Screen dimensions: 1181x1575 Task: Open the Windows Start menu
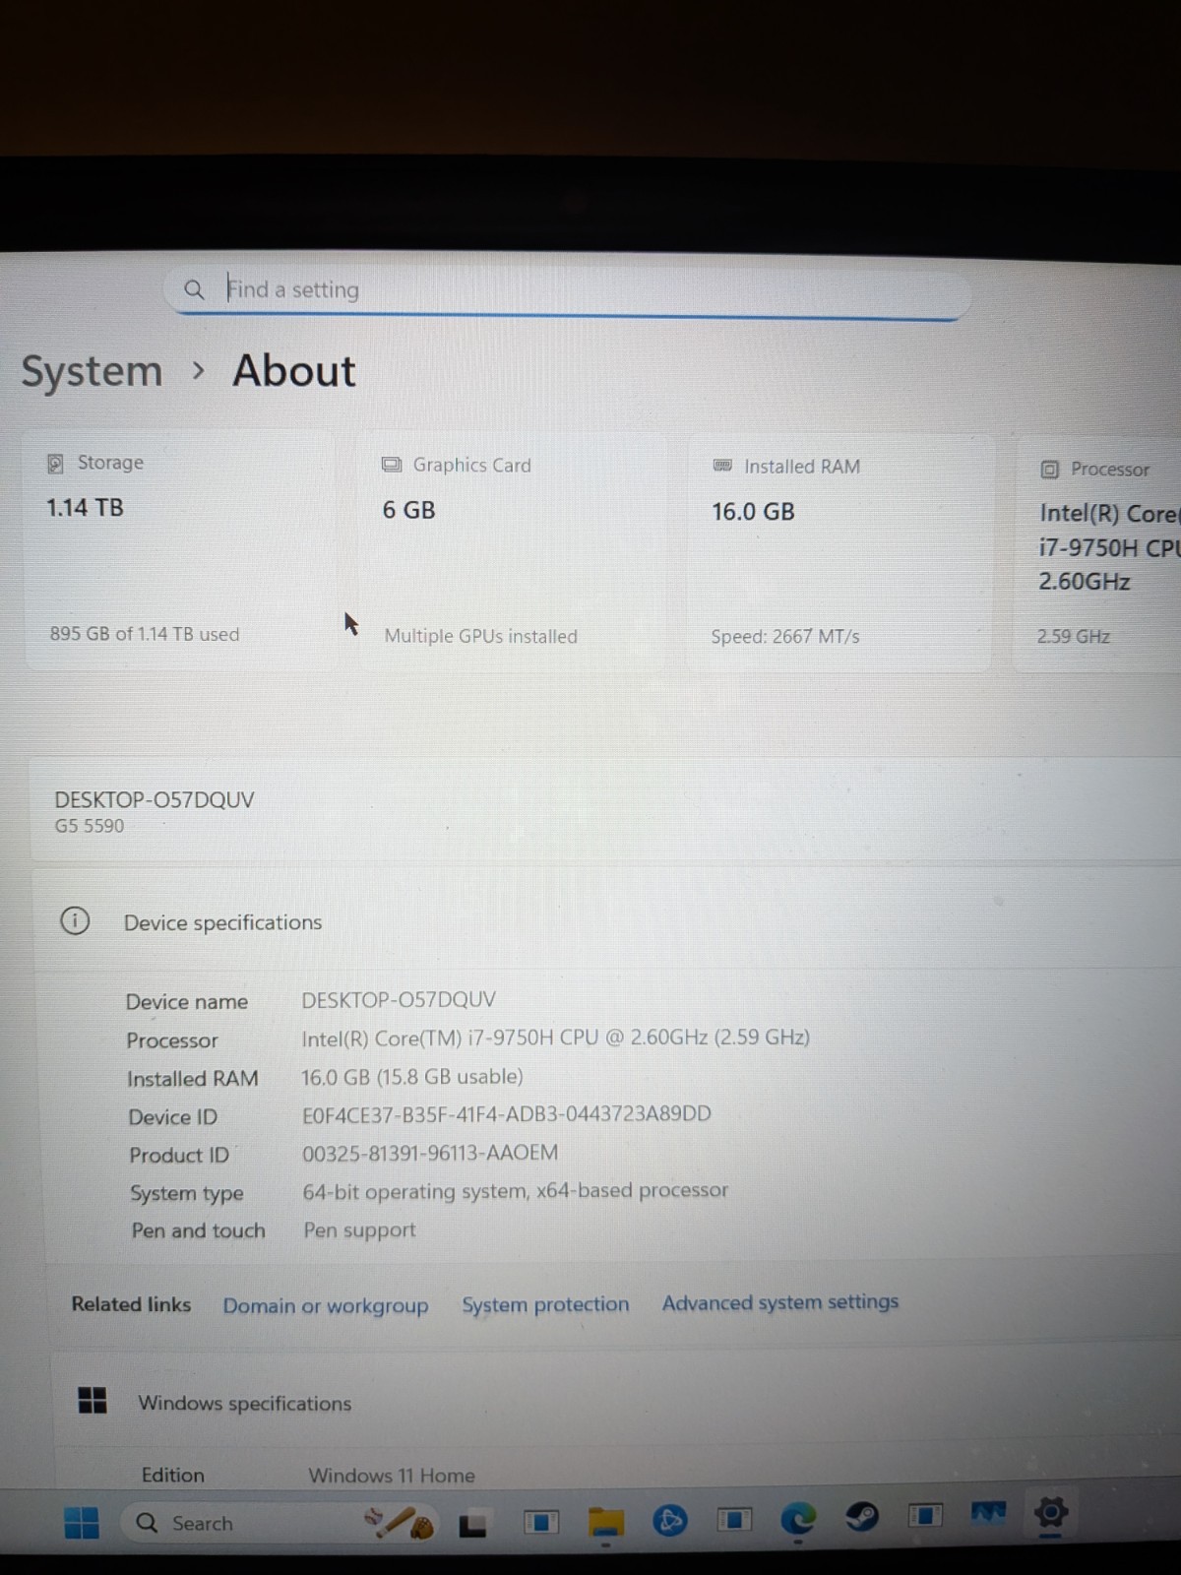coord(82,1522)
